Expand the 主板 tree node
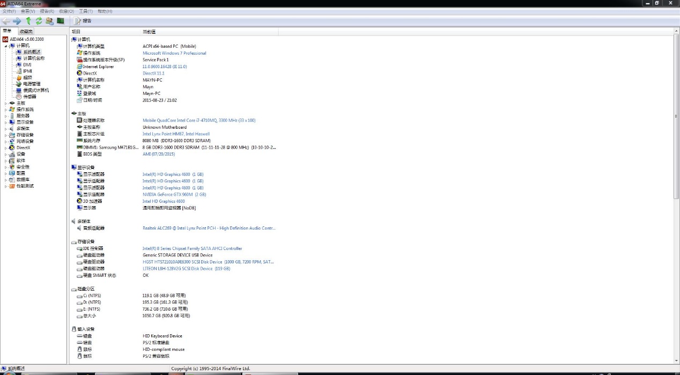The height and width of the screenshot is (375, 680). [x=6, y=103]
